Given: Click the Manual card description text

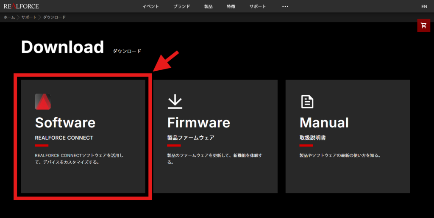Looking at the screenshot, I should click(340, 155).
